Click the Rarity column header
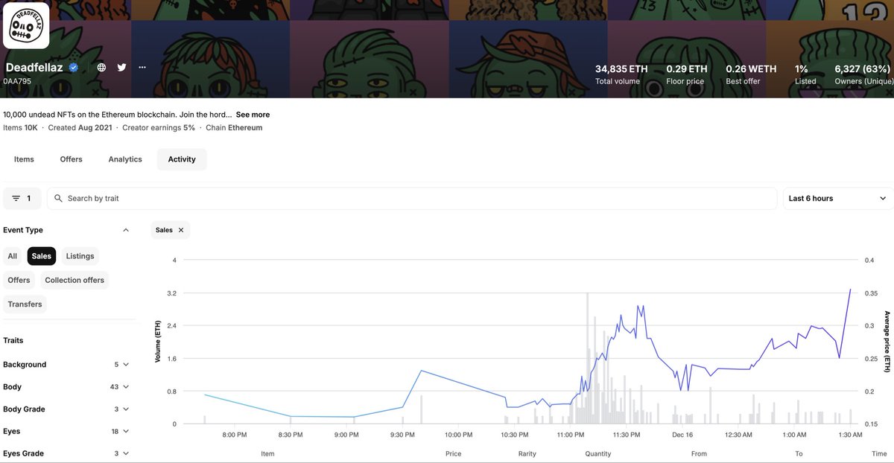The width and height of the screenshot is (894, 463). pos(527,454)
